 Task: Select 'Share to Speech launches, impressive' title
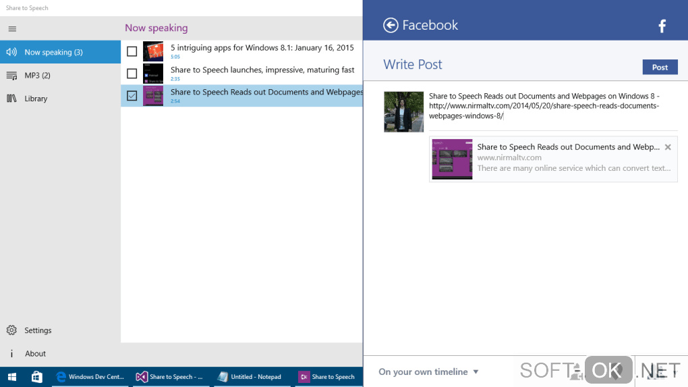tap(262, 70)
